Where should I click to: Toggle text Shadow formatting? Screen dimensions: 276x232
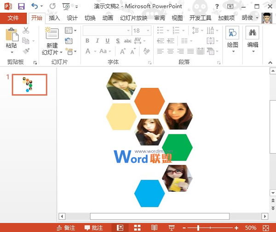coord(118,41)
